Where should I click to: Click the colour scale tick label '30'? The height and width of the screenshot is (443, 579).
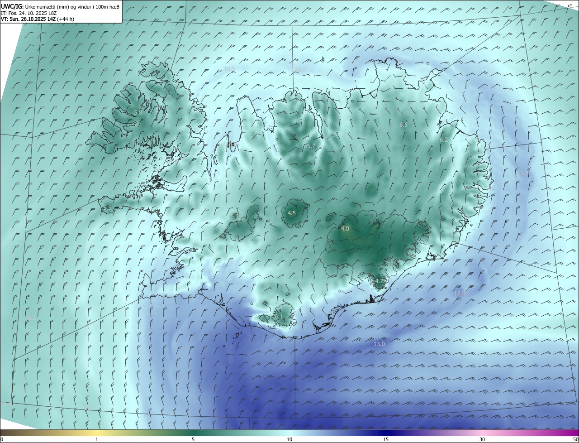[x=482, y=439]
